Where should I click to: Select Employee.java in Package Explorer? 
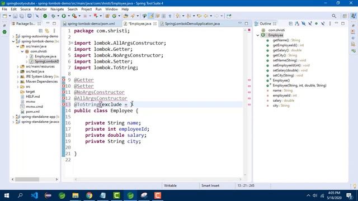[x=45, y=56]
